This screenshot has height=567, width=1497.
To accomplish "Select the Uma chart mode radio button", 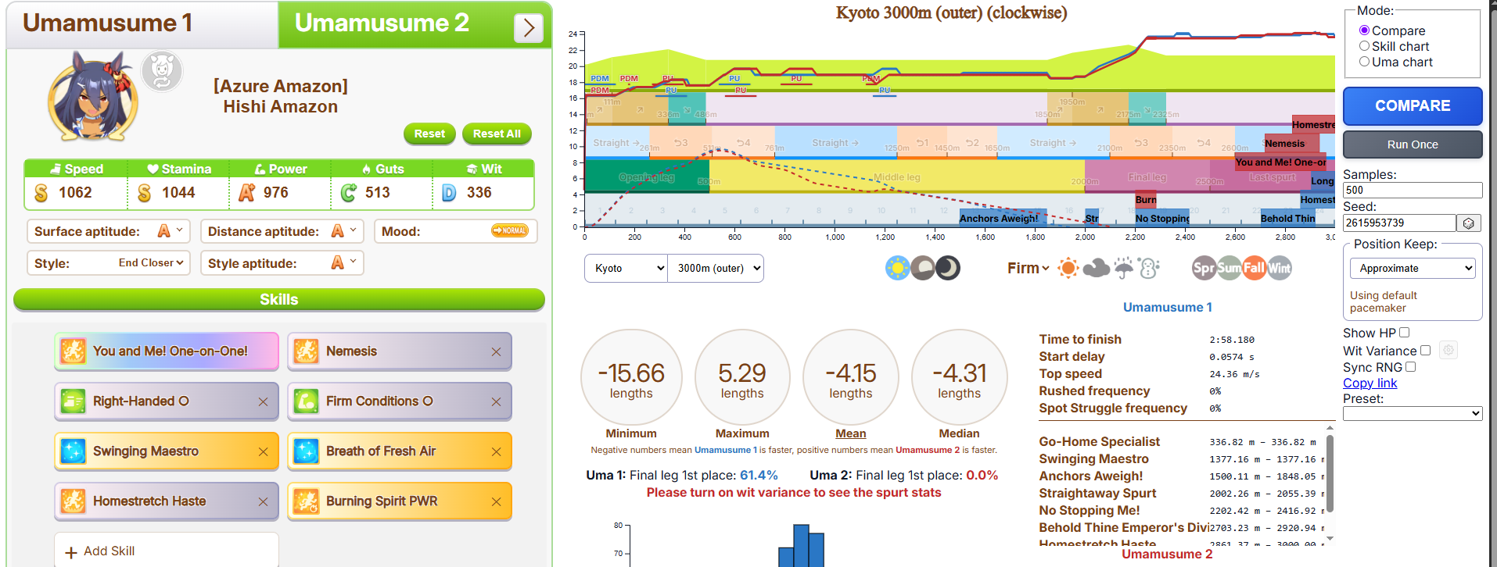I will pyautogui.click(x=1364, y=62).
